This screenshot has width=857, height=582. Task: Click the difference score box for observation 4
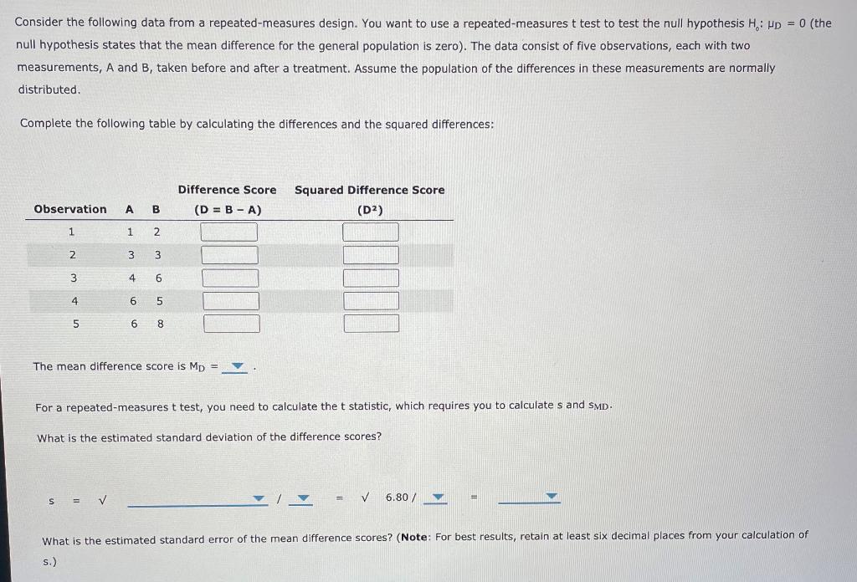coord(232,300)
